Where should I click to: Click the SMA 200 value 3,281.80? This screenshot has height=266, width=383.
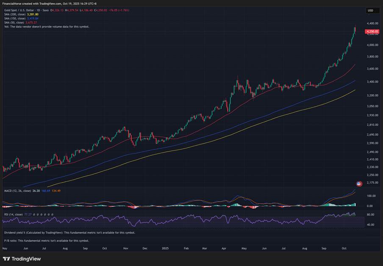(33, 14)
